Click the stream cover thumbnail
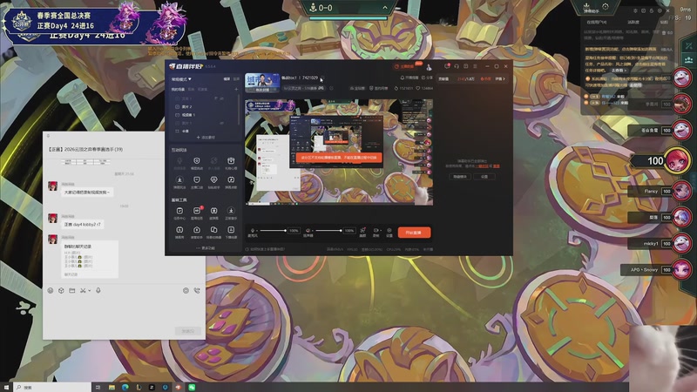This screenshot has height=392, width=697. (262, 83)
